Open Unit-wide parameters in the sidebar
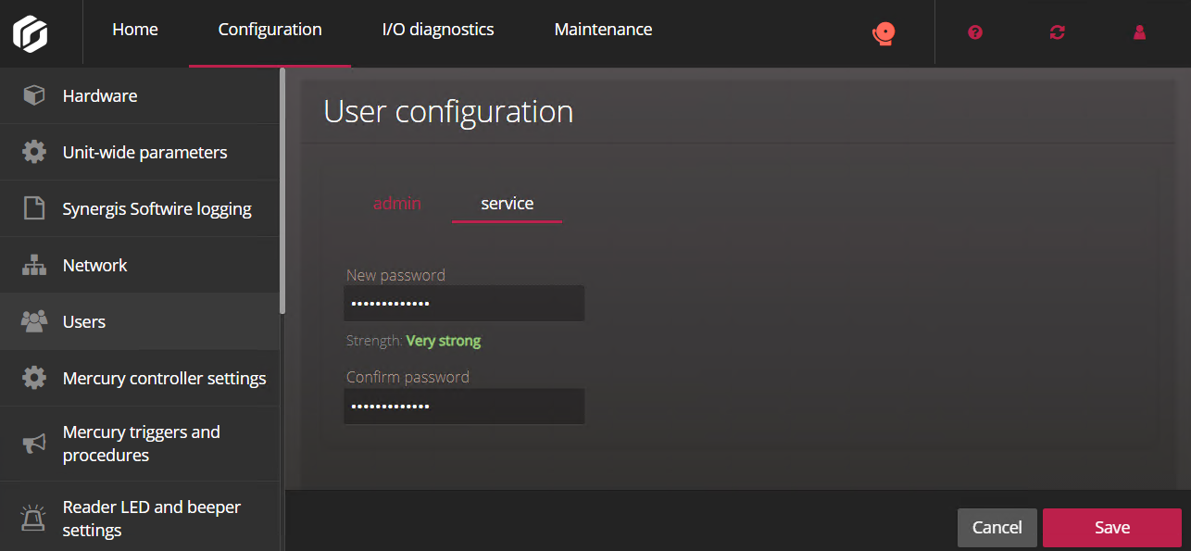This screenshot has height=551, width=1191. [x=139, y=152]
